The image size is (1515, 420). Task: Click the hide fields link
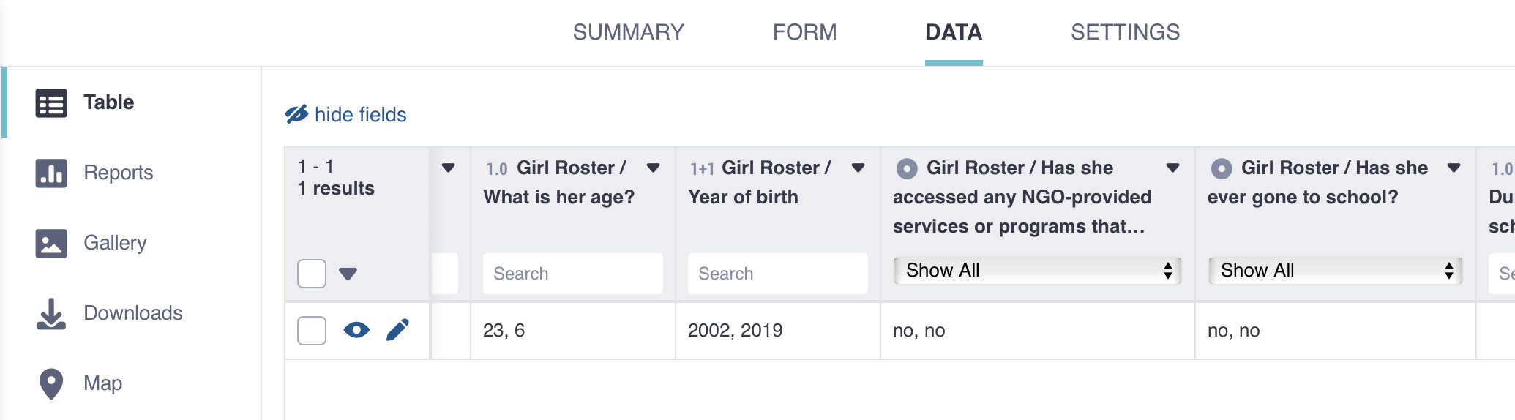[x=360, y=115]
